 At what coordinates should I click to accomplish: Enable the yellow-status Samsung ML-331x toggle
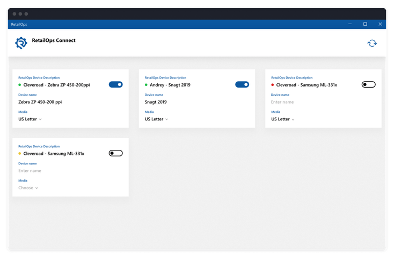point(115,153)
